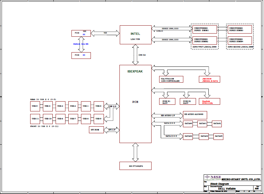Select the SIO F71882FG block
This screenshot has width=264, height=194.
tap(135, 166)
